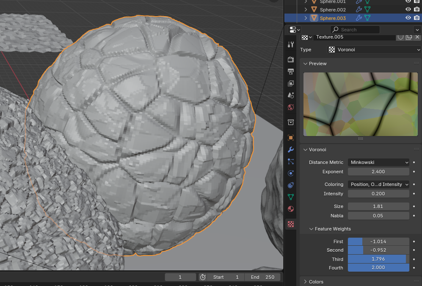422x286 pixels.
Task: Open the Distance Metric dropdown
Action: (378, 162)
